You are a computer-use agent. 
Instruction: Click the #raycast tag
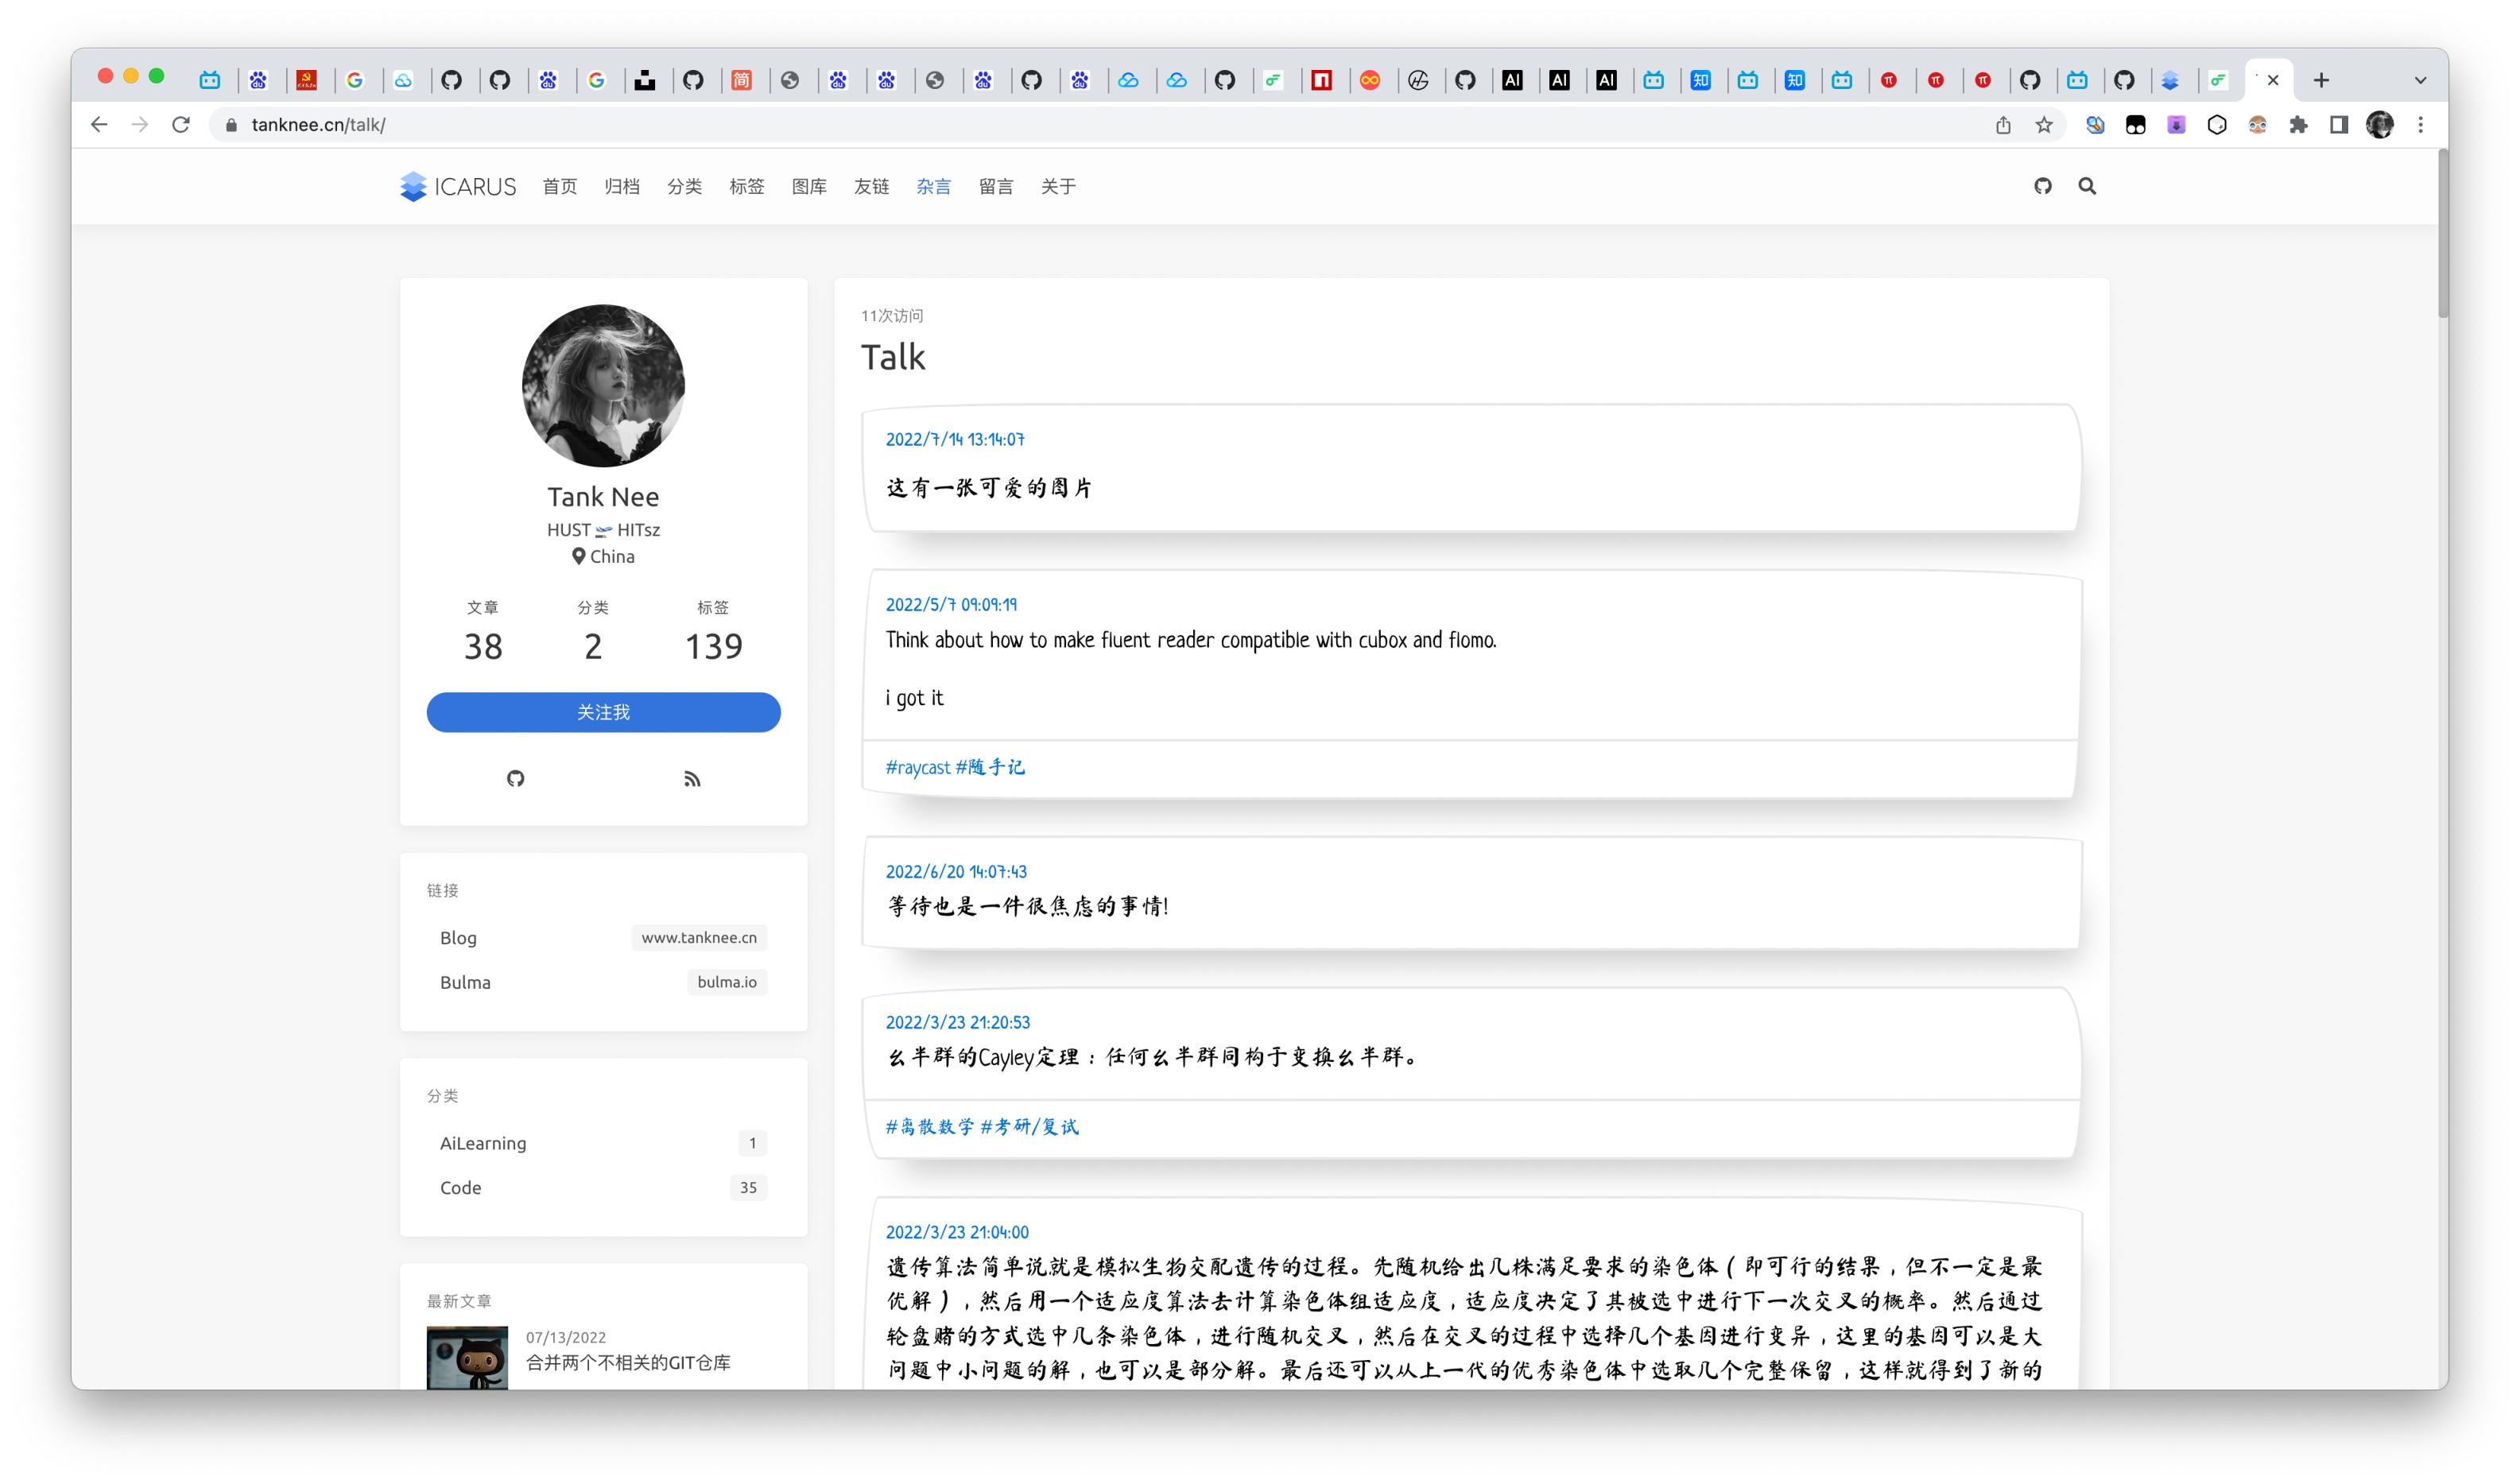click(x=918, y=767)
